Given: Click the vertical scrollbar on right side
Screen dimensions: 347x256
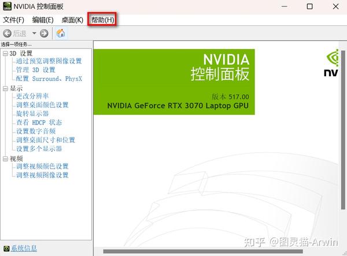Looking at the screenshot, I should (x=343, y=130).
